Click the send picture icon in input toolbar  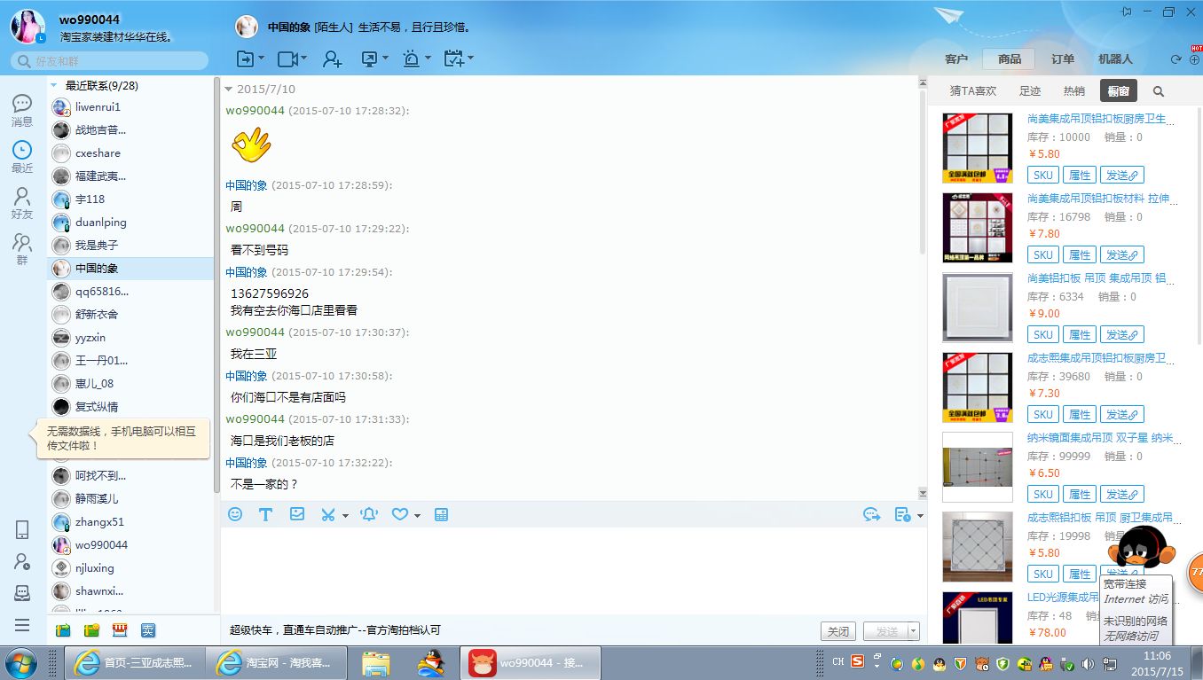click(x=297, y=514)
